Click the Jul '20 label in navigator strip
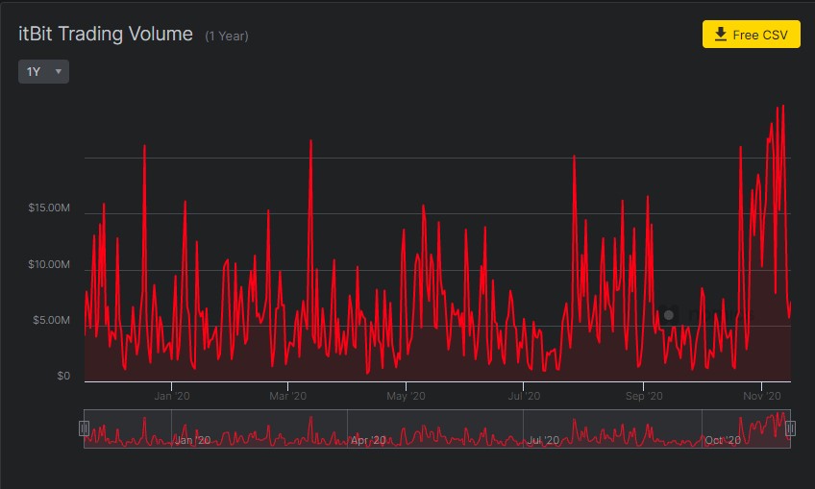 coord(543,440)
